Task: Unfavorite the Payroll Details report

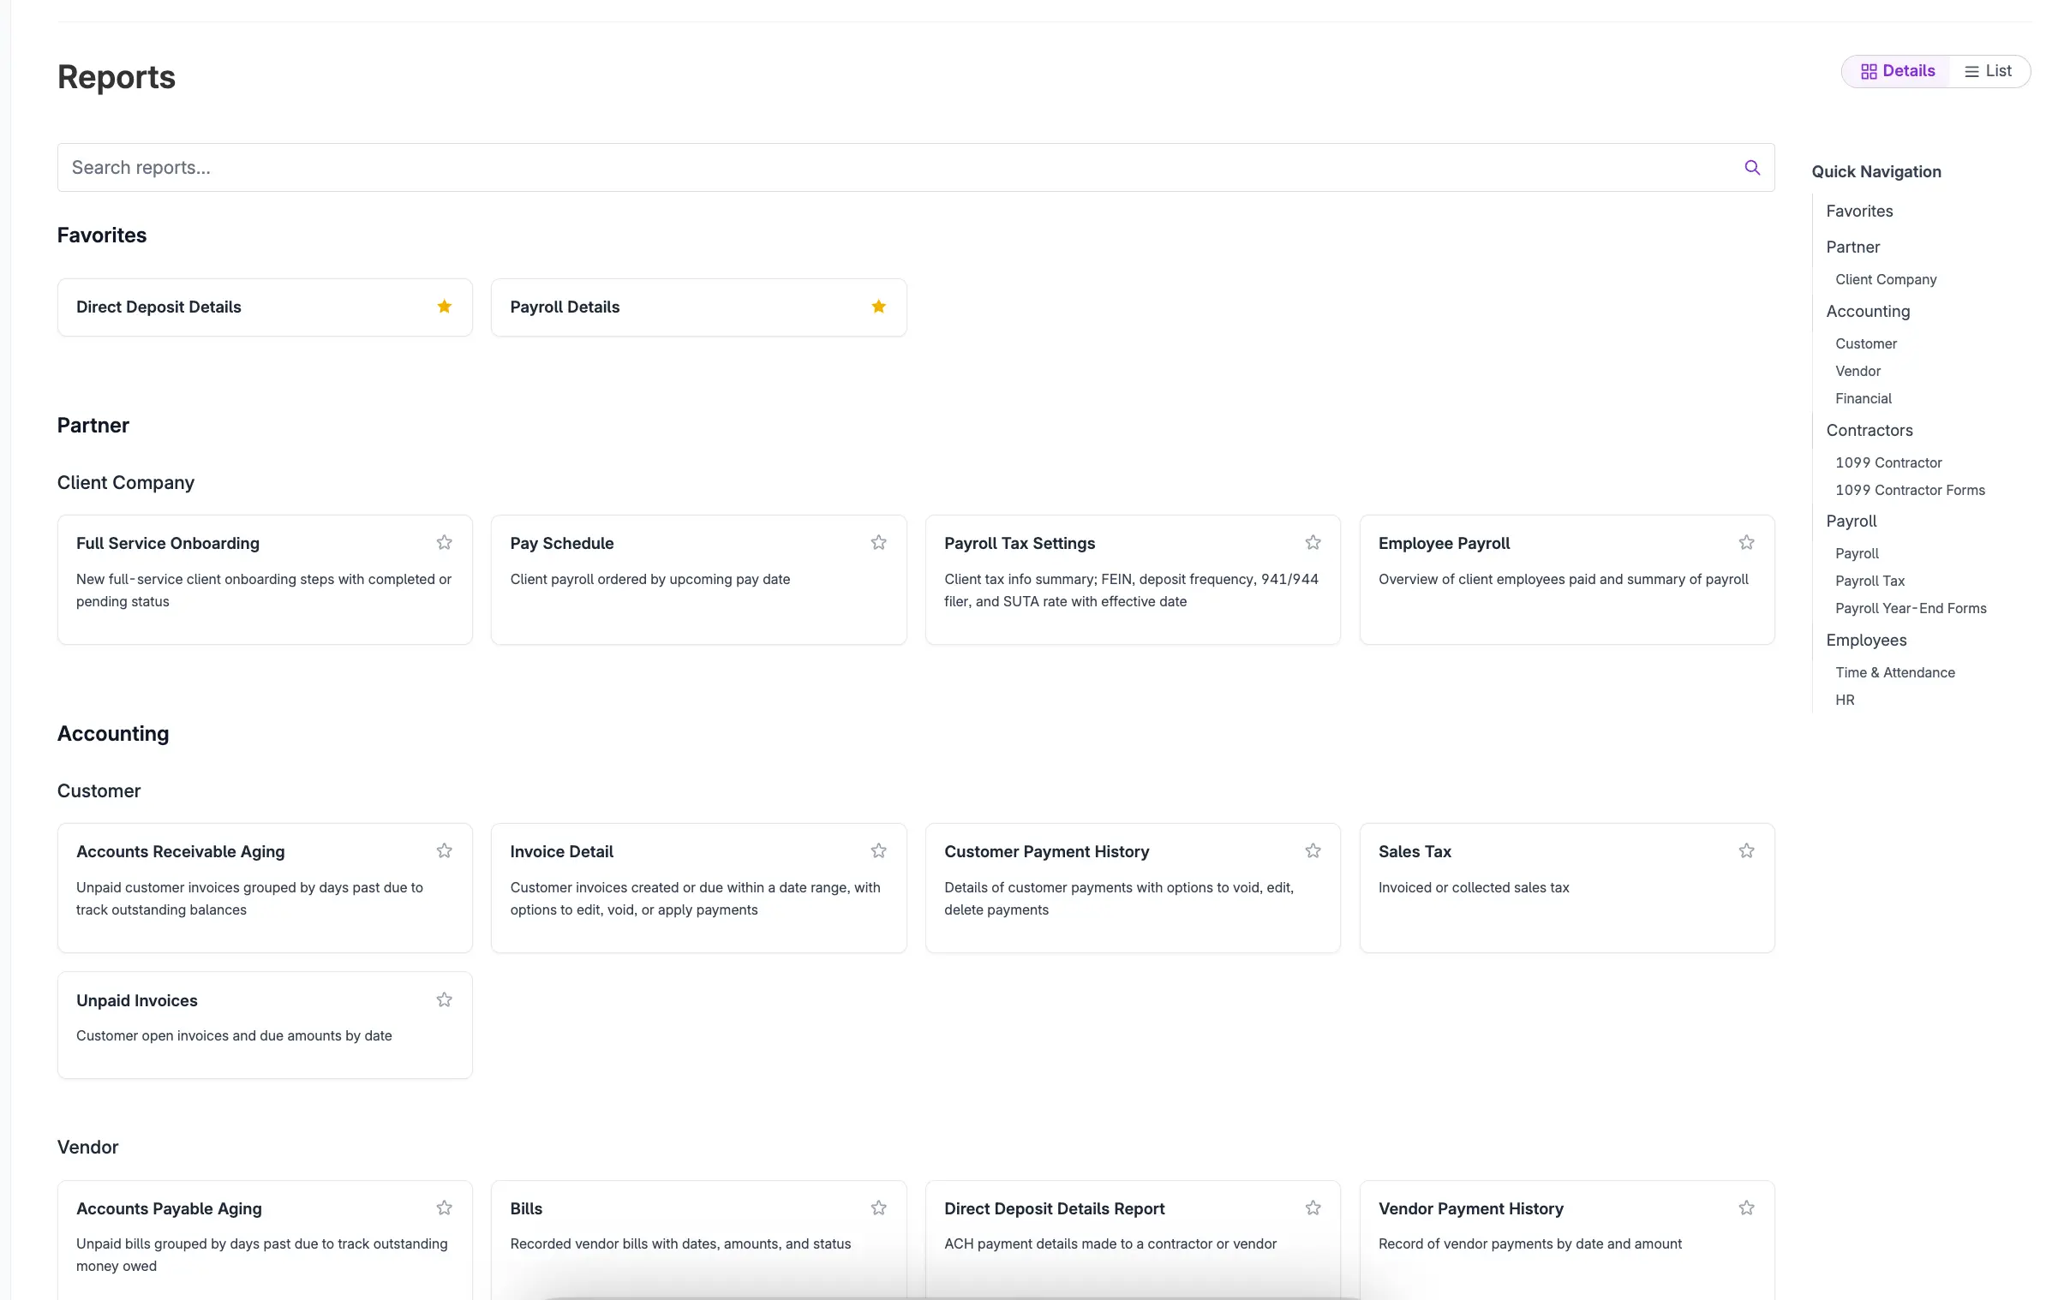Action: [x=877, y=306]
